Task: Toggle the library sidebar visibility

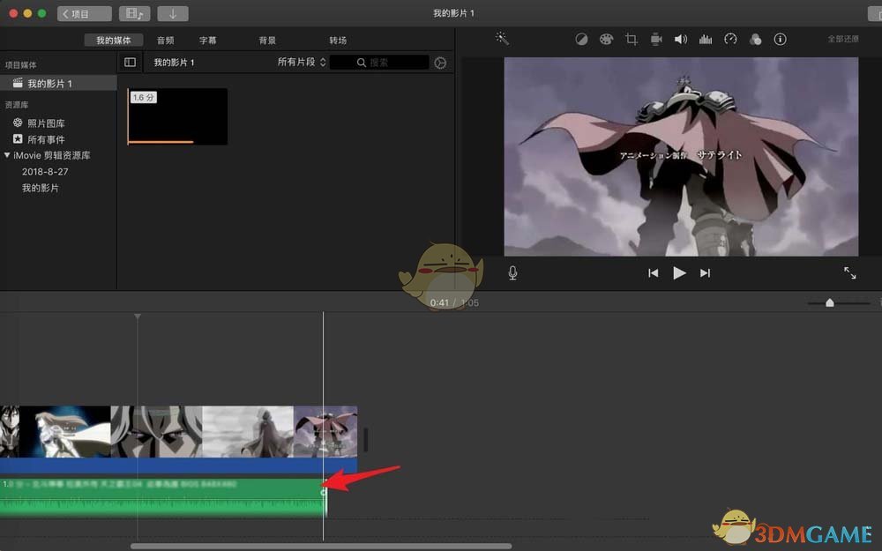Action: pos(130,63)
